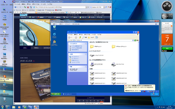Open Windows Media Player from Windows 7 taskbar
This screenshot has height=109, width=175.
19,107
